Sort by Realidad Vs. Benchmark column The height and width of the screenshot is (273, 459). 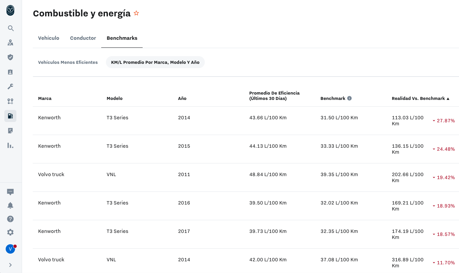tap(420, 99)
